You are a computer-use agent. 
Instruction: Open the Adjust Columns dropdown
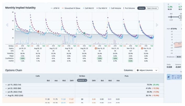[x=147, y=70]
